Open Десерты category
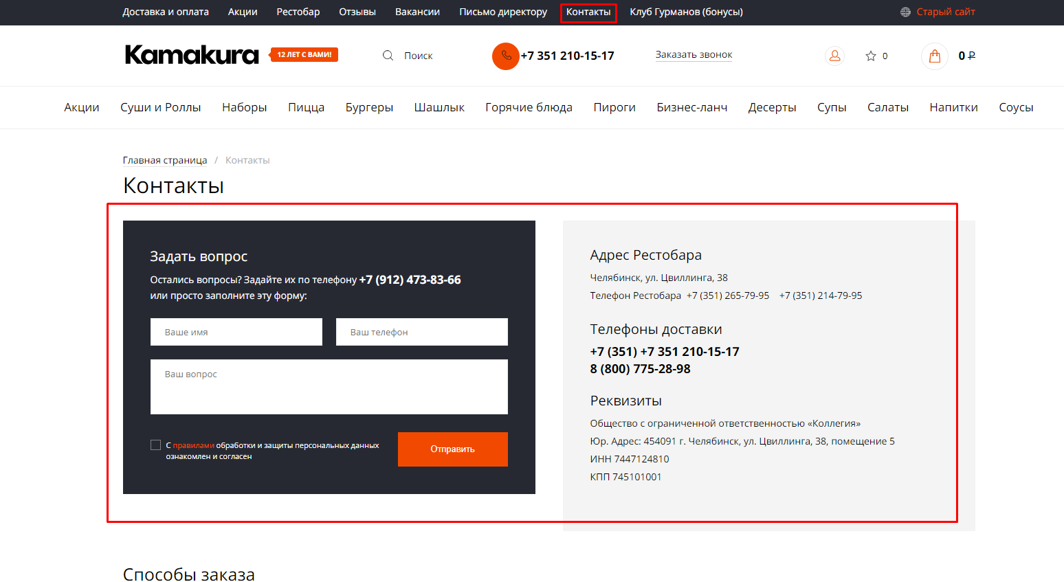The height and width of the screenshot is (582, 1064). coord(772,107)
